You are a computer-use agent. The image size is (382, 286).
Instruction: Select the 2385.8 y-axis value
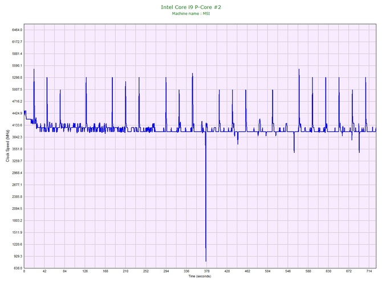click(17, 197)
